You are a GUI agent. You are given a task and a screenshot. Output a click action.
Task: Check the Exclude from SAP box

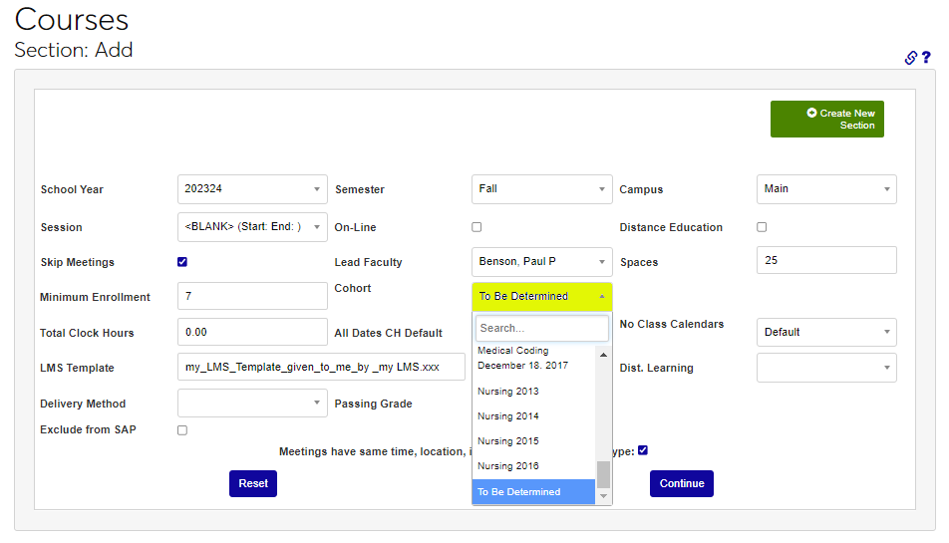182,430
